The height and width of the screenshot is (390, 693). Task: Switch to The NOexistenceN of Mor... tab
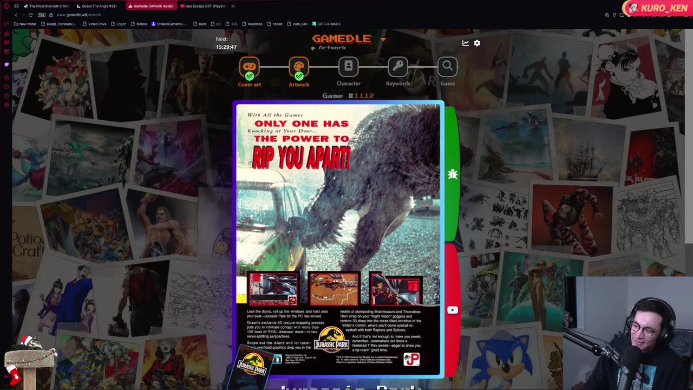(47, 6)
